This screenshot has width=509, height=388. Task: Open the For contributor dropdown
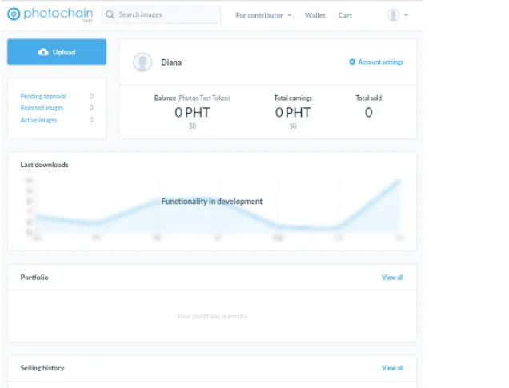[263, 15]
